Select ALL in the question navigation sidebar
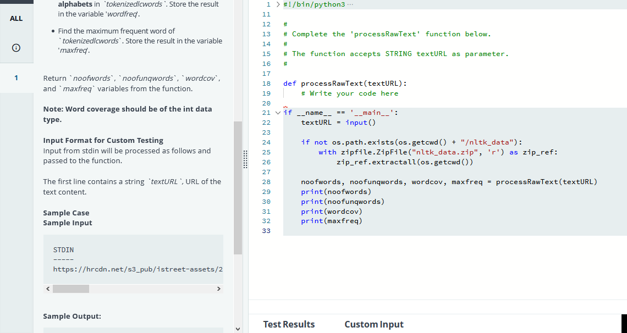 click(x=16, y=18)
